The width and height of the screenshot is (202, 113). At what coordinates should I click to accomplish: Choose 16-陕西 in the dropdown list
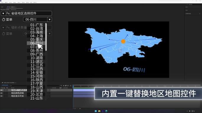(36, 80)
